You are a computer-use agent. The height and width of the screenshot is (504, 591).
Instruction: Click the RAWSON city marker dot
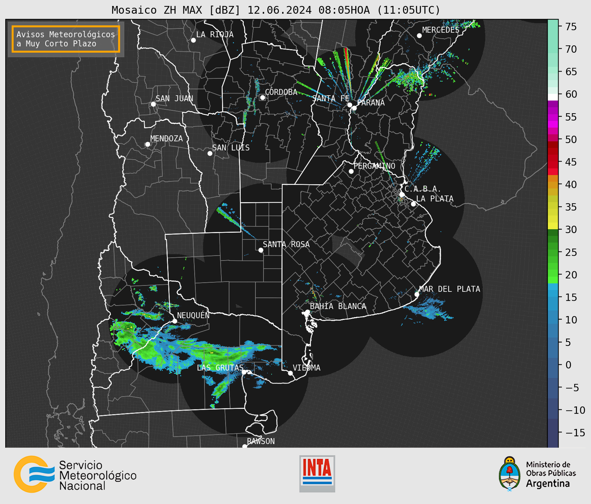click(x=245, y=447)
